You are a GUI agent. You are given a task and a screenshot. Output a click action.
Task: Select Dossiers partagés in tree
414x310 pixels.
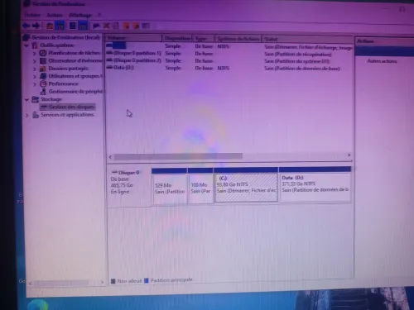tap(69, 69)
